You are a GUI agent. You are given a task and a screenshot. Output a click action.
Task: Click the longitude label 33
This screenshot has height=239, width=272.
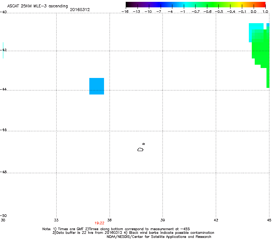pos(56,220)
